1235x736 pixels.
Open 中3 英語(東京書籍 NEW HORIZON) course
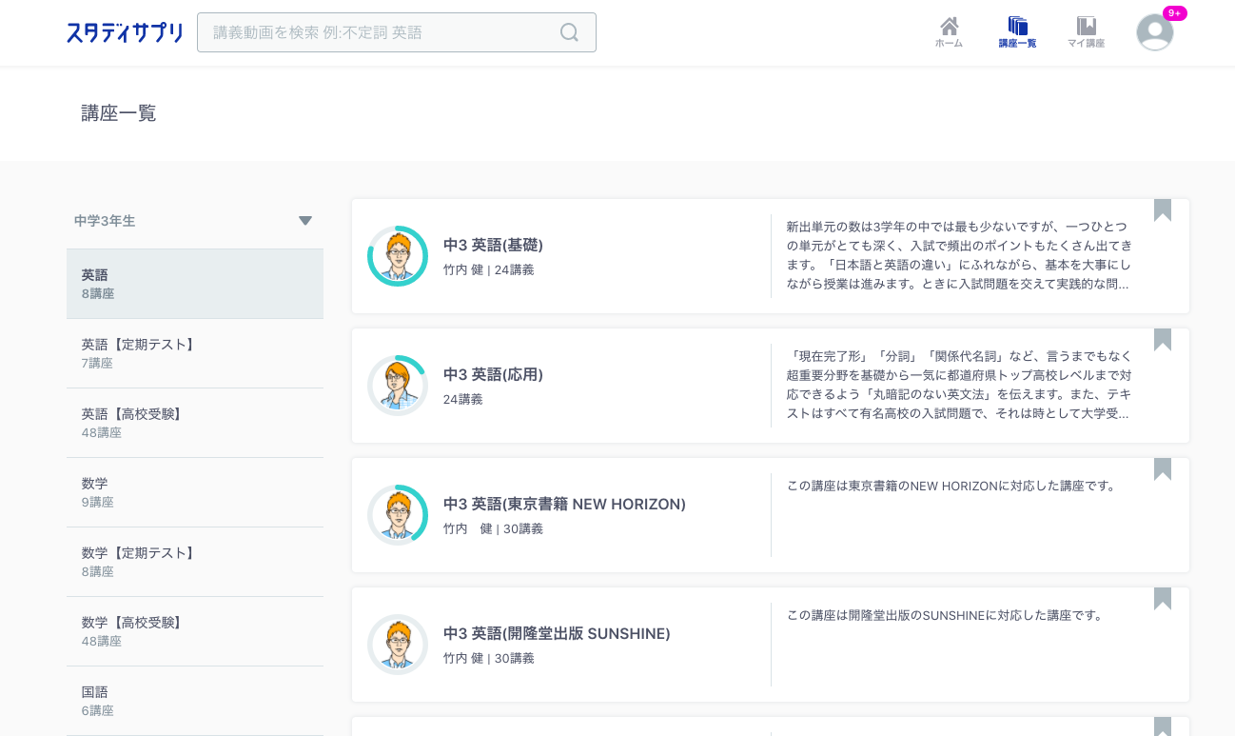564,504
